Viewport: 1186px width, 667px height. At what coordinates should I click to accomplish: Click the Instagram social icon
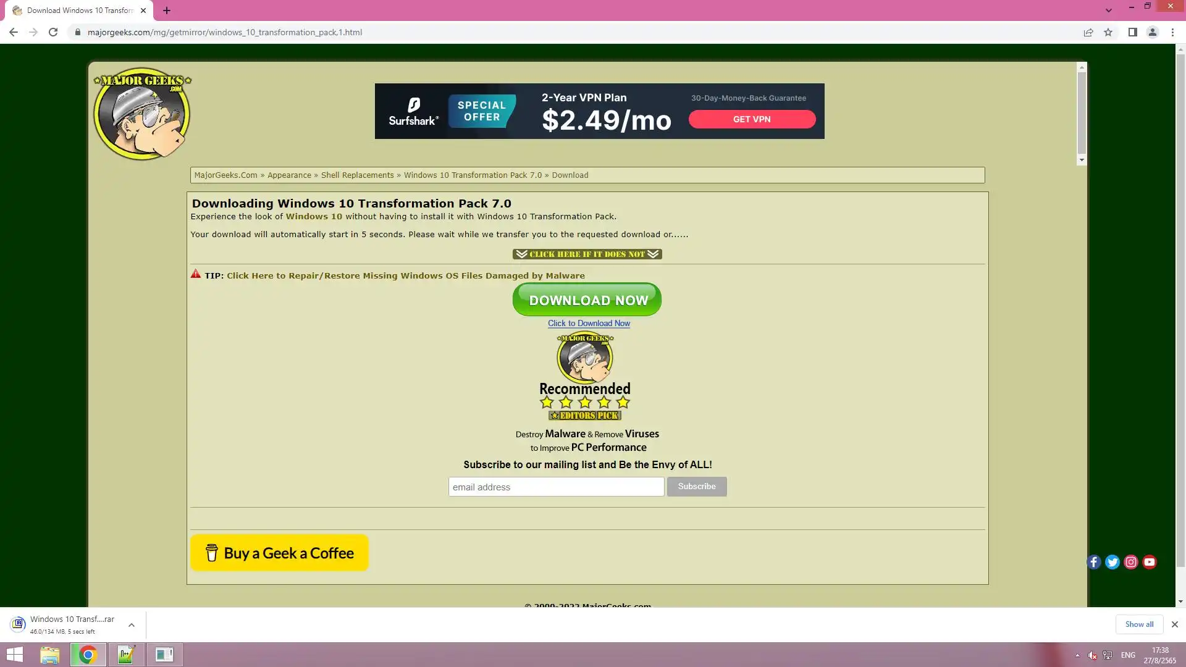[x=1130, y=562]
